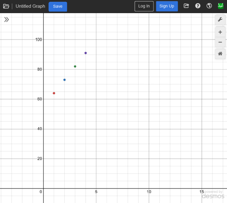Save the graph
Image resolution: width=227 pixels, height=203 pixels.
[58, 6]
